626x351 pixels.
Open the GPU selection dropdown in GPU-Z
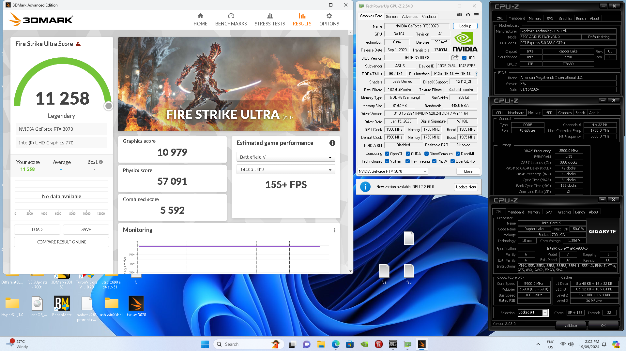[392, 171]
